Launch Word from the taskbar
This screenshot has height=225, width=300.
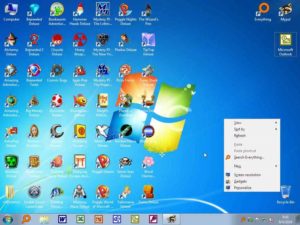(62, 219)
